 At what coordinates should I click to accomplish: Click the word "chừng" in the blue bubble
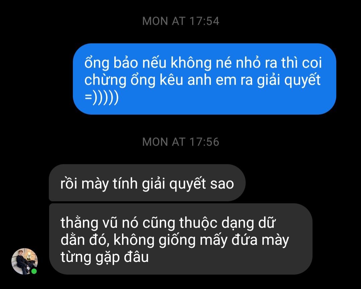coord(105,80)
